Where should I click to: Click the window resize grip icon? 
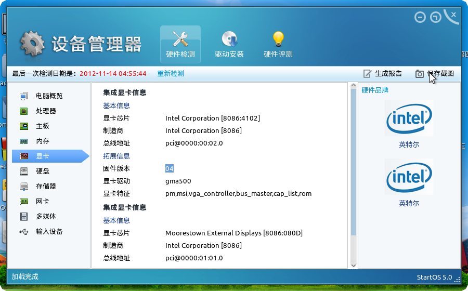[x=457, y=280]
